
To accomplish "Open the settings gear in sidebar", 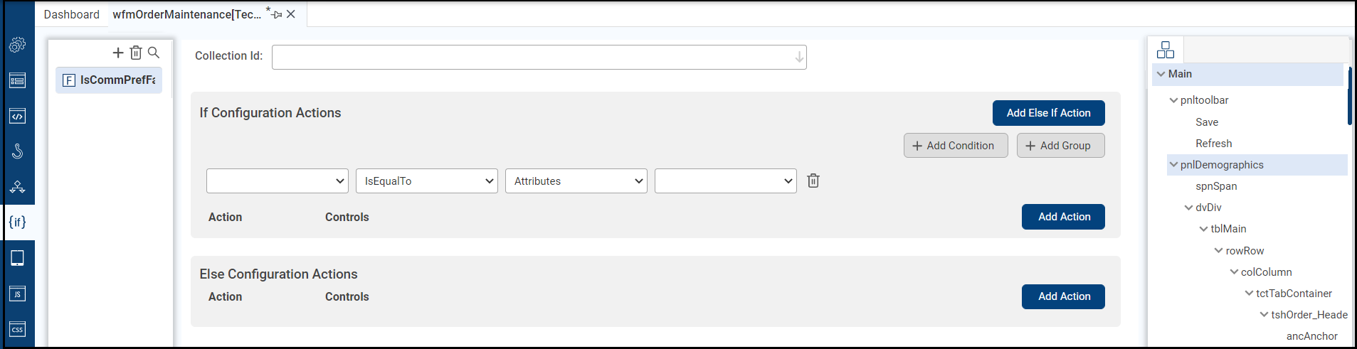I will point(18,45).
